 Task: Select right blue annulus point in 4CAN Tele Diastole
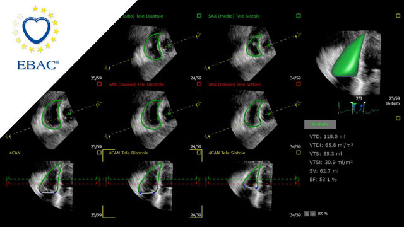[154, 192]
